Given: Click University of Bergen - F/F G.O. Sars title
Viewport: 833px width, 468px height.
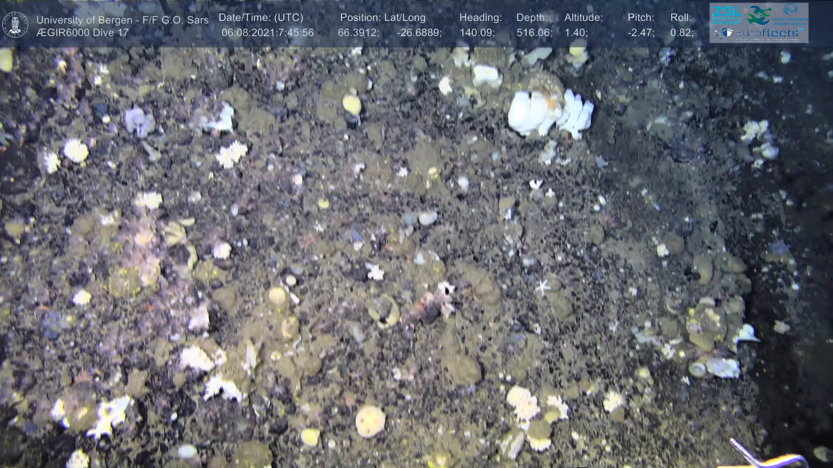Looking at the screenshot, I should [x=122, y=20].
